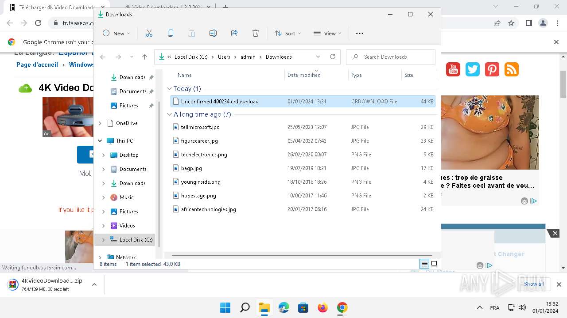Launch Firefox from the taskbar
This screenshot has width=567, height=318.
pyautogui.click(x=323, y=307)
